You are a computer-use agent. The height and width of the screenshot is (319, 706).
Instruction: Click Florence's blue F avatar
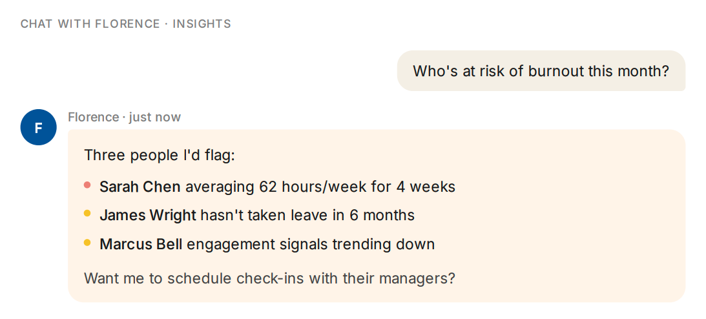point(39,127)
